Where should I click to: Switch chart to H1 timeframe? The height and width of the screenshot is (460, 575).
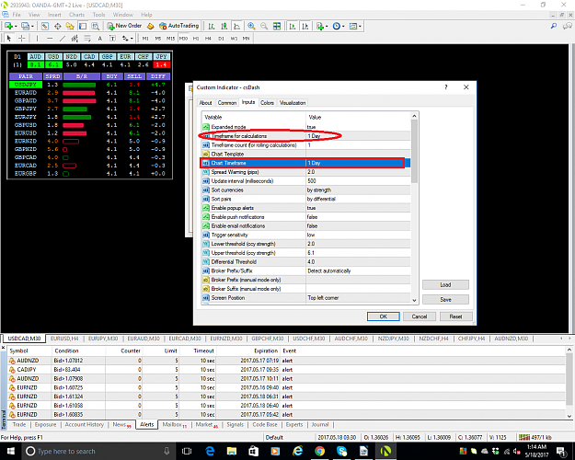coord(196,38)
